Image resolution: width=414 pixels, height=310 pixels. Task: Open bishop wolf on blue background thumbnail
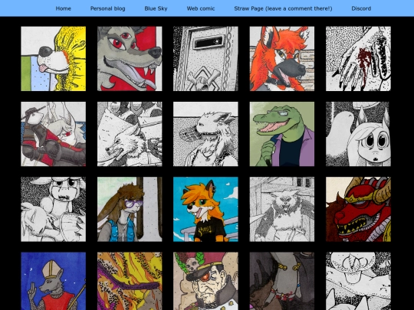pos(54,281)
